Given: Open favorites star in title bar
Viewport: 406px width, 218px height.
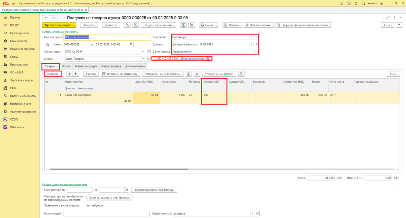Looking at the screenshot, I should coord(356,3).
